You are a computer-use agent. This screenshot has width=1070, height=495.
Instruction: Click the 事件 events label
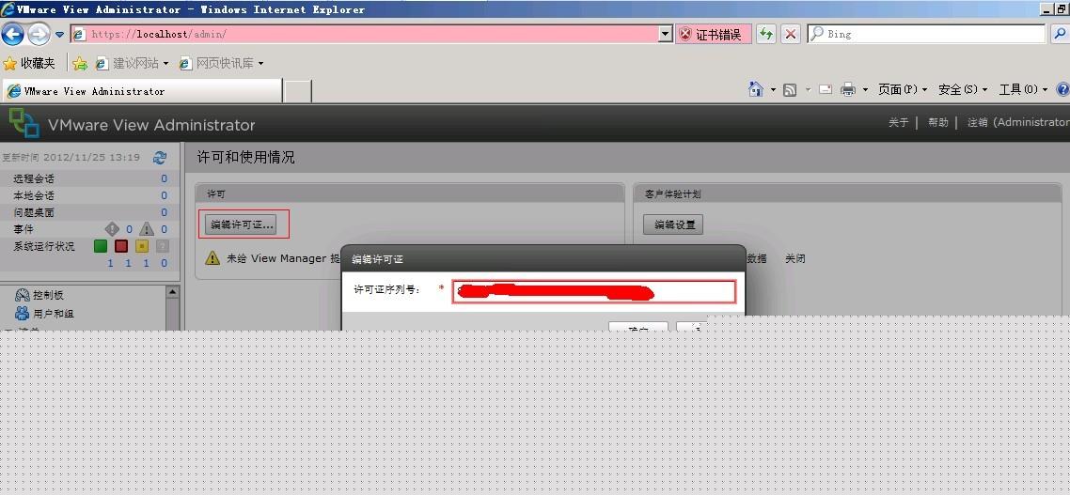coord(24,229)
